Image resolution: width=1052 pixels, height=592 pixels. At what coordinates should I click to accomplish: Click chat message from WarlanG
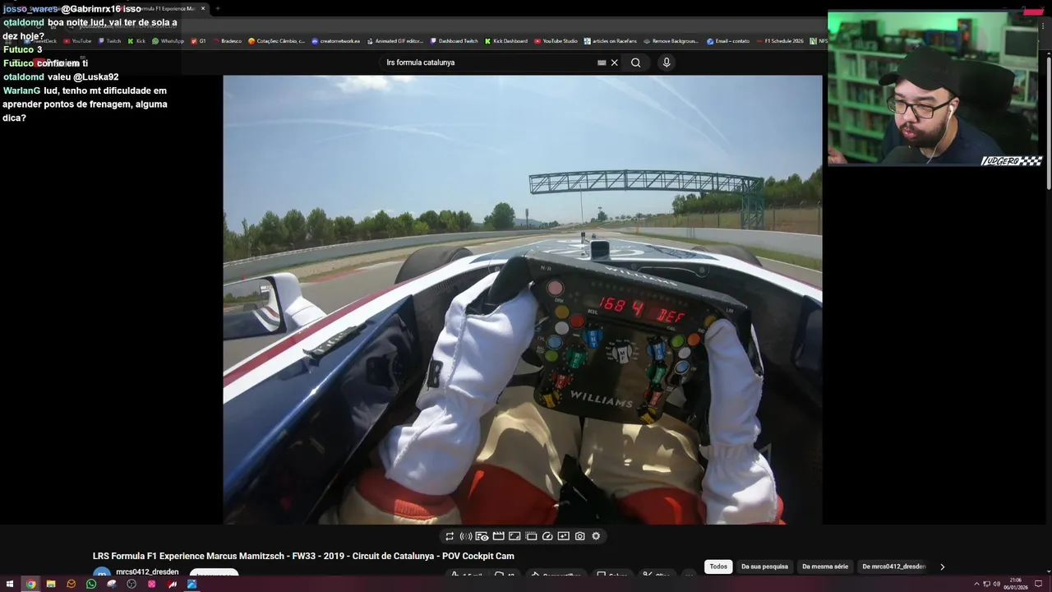pyautogui.click(x=85, y=104)
